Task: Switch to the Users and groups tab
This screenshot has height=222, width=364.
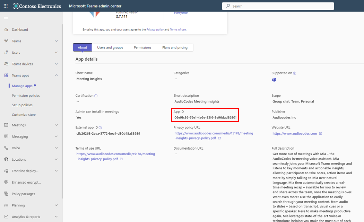Action: [110, 47]
